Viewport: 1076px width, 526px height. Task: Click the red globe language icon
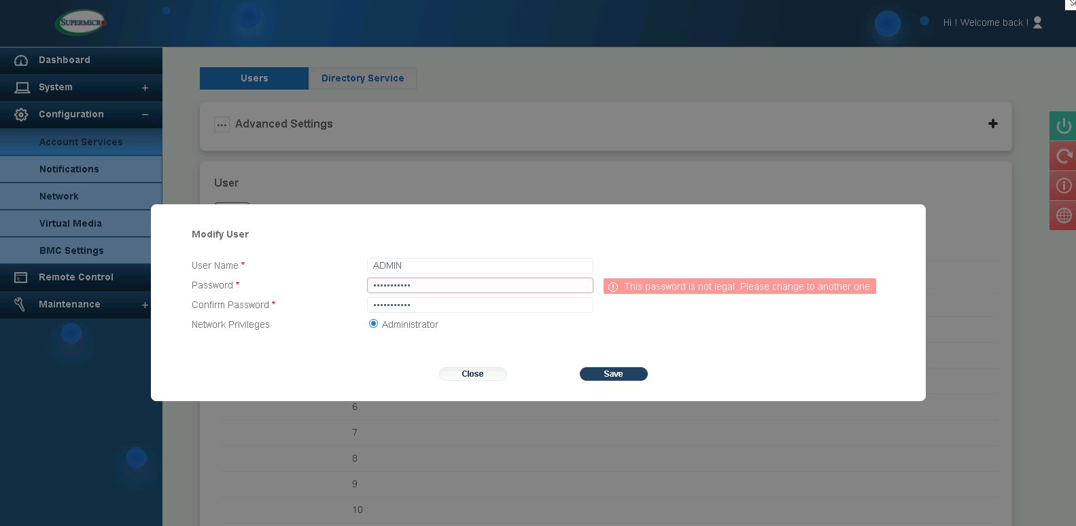coord(1063,216)
